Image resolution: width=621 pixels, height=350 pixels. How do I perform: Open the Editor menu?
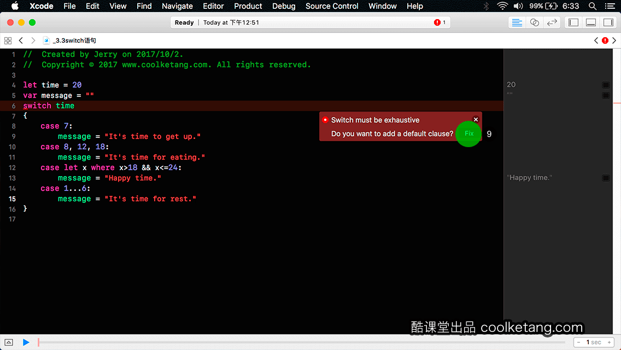point(213,6)
